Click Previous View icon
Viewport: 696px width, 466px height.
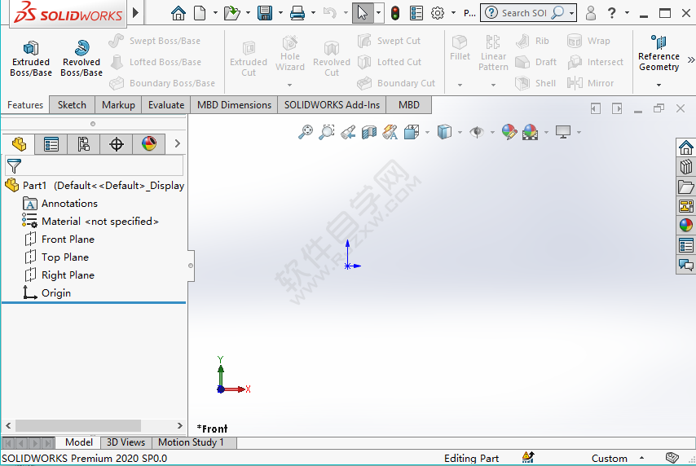(348, 132)
